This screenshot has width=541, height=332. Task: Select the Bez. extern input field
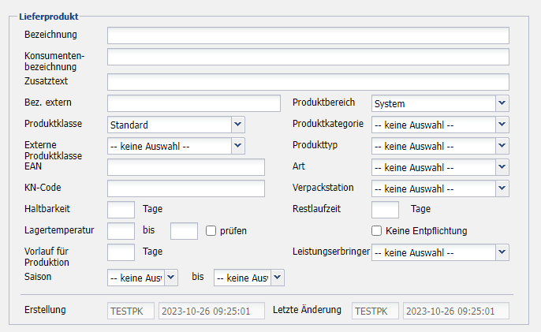(x=193, y=103)
